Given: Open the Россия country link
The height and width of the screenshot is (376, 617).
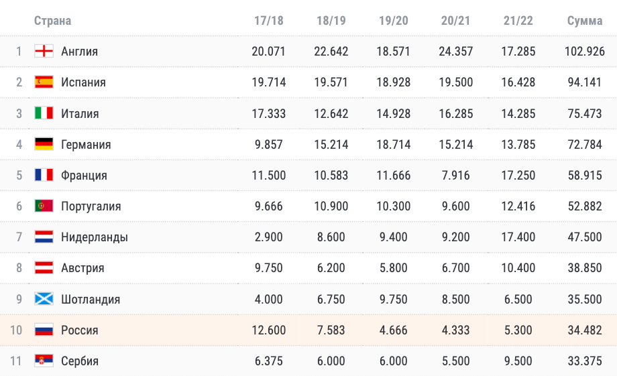Looking at the screenshot, I should click(x=80, y=330).
